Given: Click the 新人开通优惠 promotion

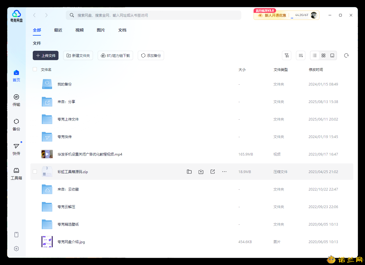Looking at the screenshot, I should (x=272, y=15).
